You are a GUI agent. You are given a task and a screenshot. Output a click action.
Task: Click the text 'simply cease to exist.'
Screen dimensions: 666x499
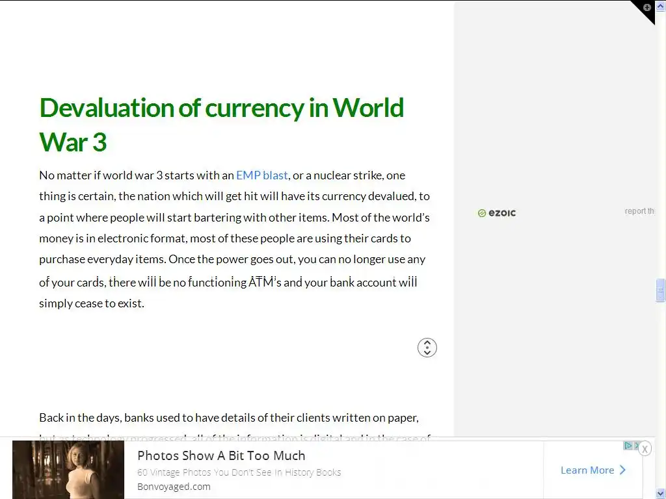click(x=92, y=303)
